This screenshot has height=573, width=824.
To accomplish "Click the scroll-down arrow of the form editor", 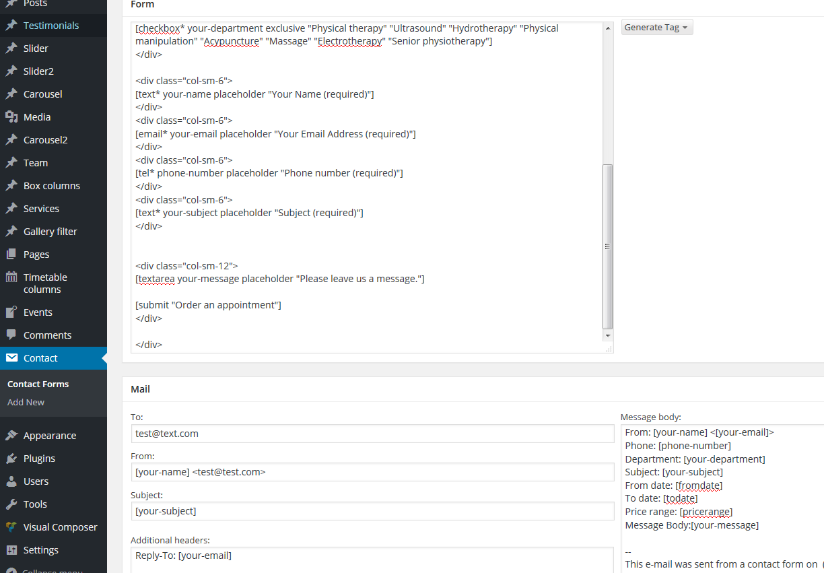I will [608, 335].
